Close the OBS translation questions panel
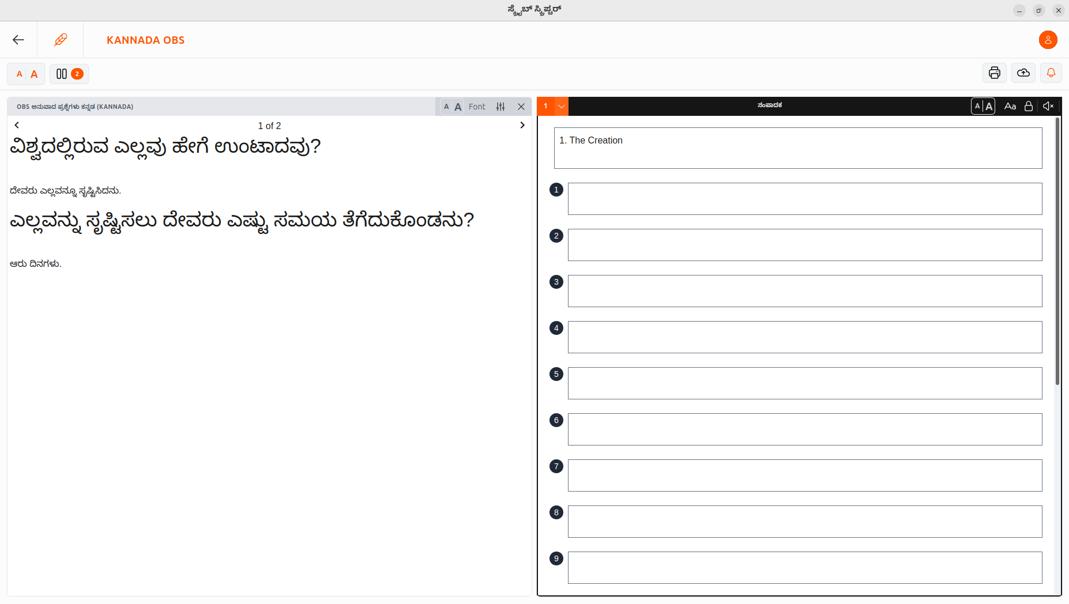 [522, 106]
